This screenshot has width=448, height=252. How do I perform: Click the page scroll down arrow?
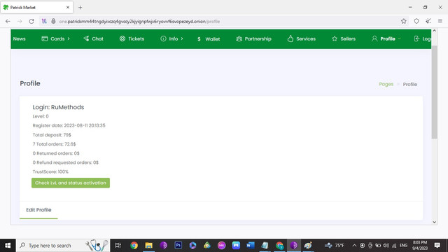pyautogui.click(x=434, y=222)
